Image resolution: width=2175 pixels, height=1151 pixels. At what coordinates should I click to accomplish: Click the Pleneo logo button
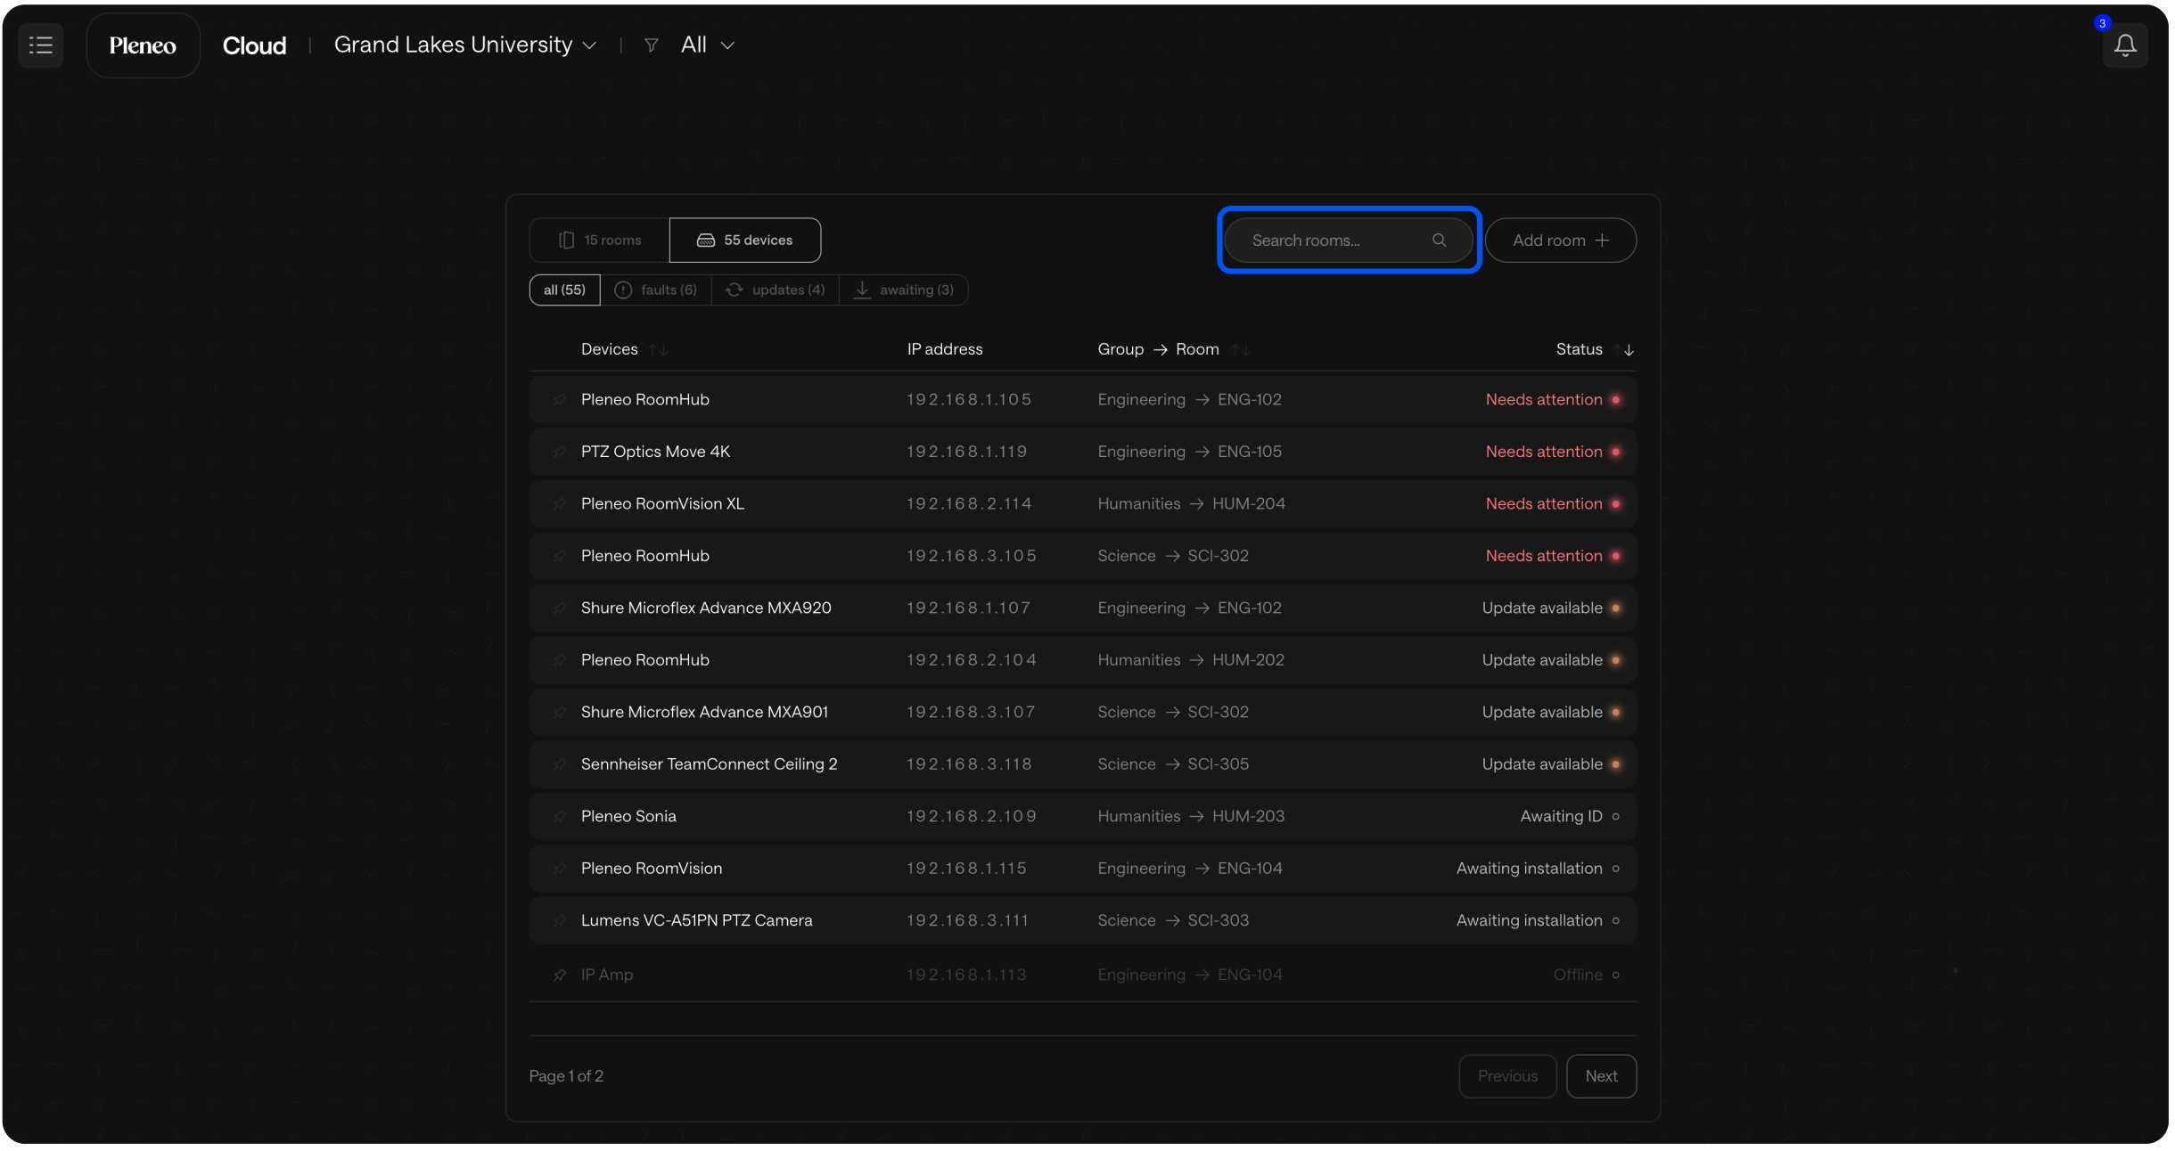tap(143, 45)
